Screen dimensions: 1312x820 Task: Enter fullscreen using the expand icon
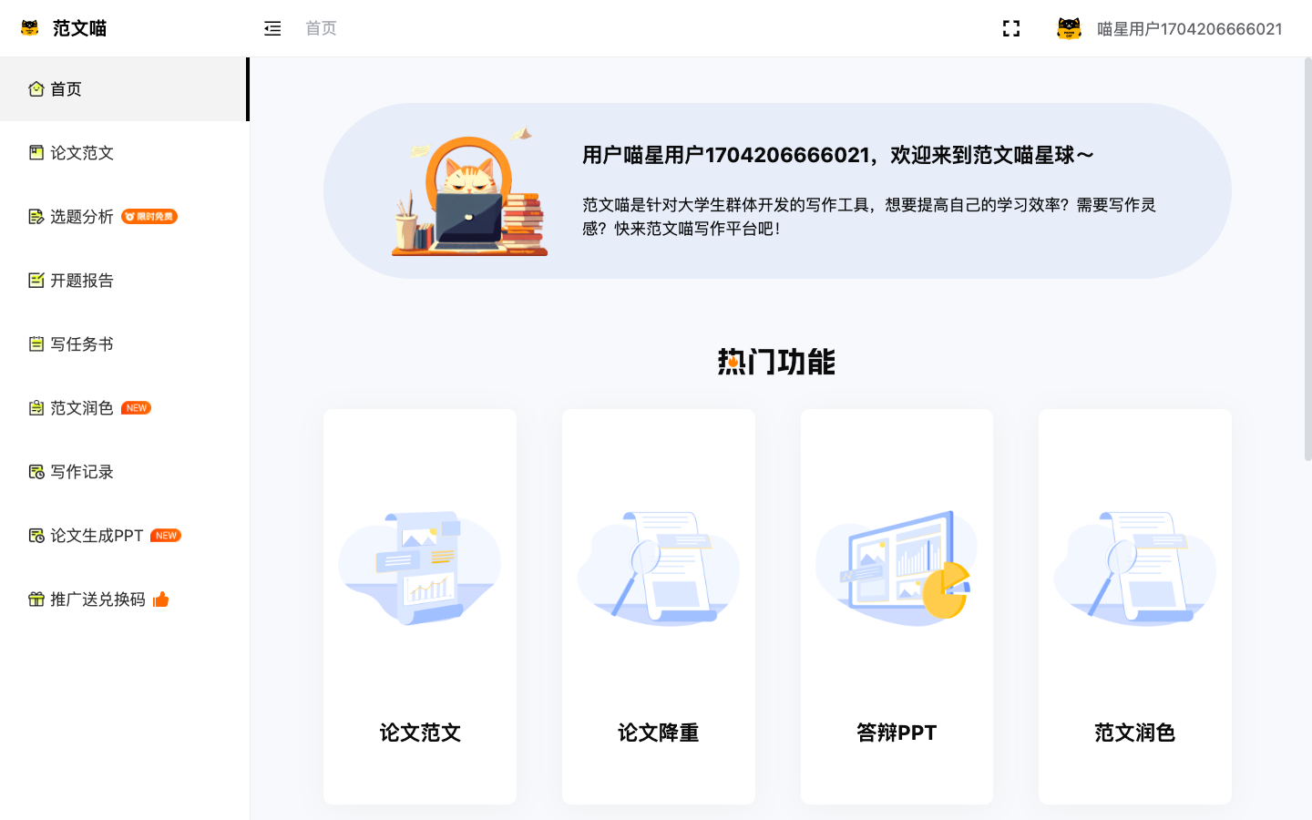pyautogui.click(x=1011, y=28)
